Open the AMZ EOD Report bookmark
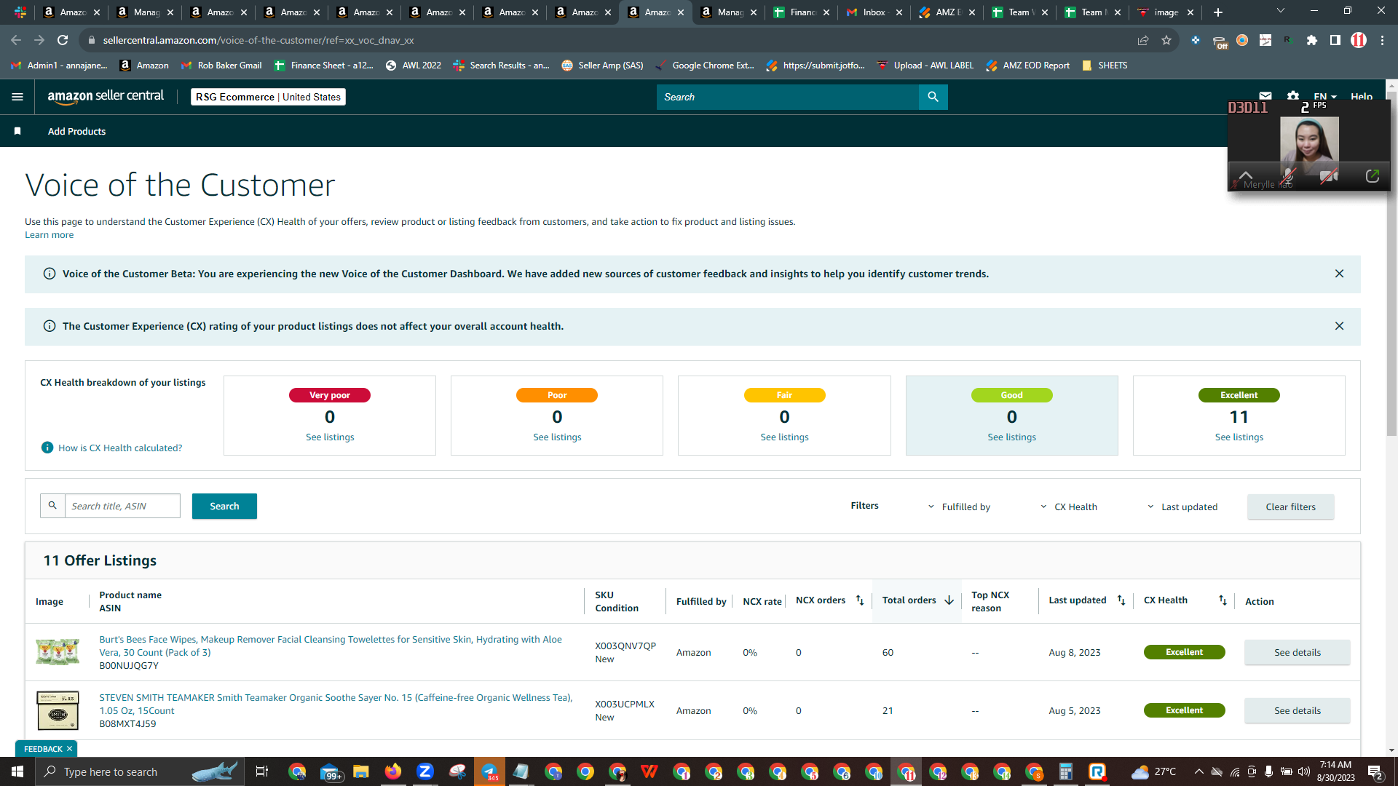Image resolution: width=1398 pixels, height=786 pixels. point(1027,65)
